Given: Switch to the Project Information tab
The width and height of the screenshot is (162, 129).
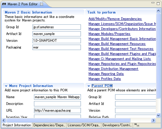Looking at the screenshot, I should click(x=17, y=125).
